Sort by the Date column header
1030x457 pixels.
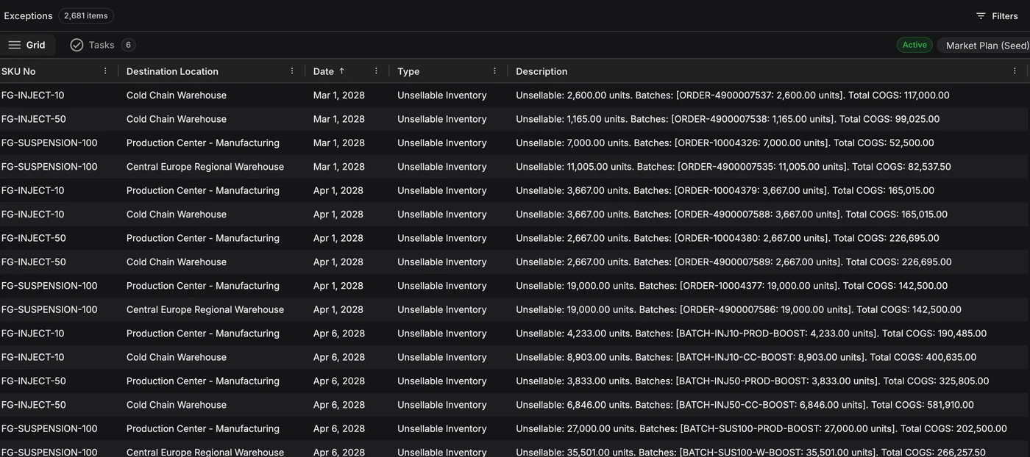(324, 71)
